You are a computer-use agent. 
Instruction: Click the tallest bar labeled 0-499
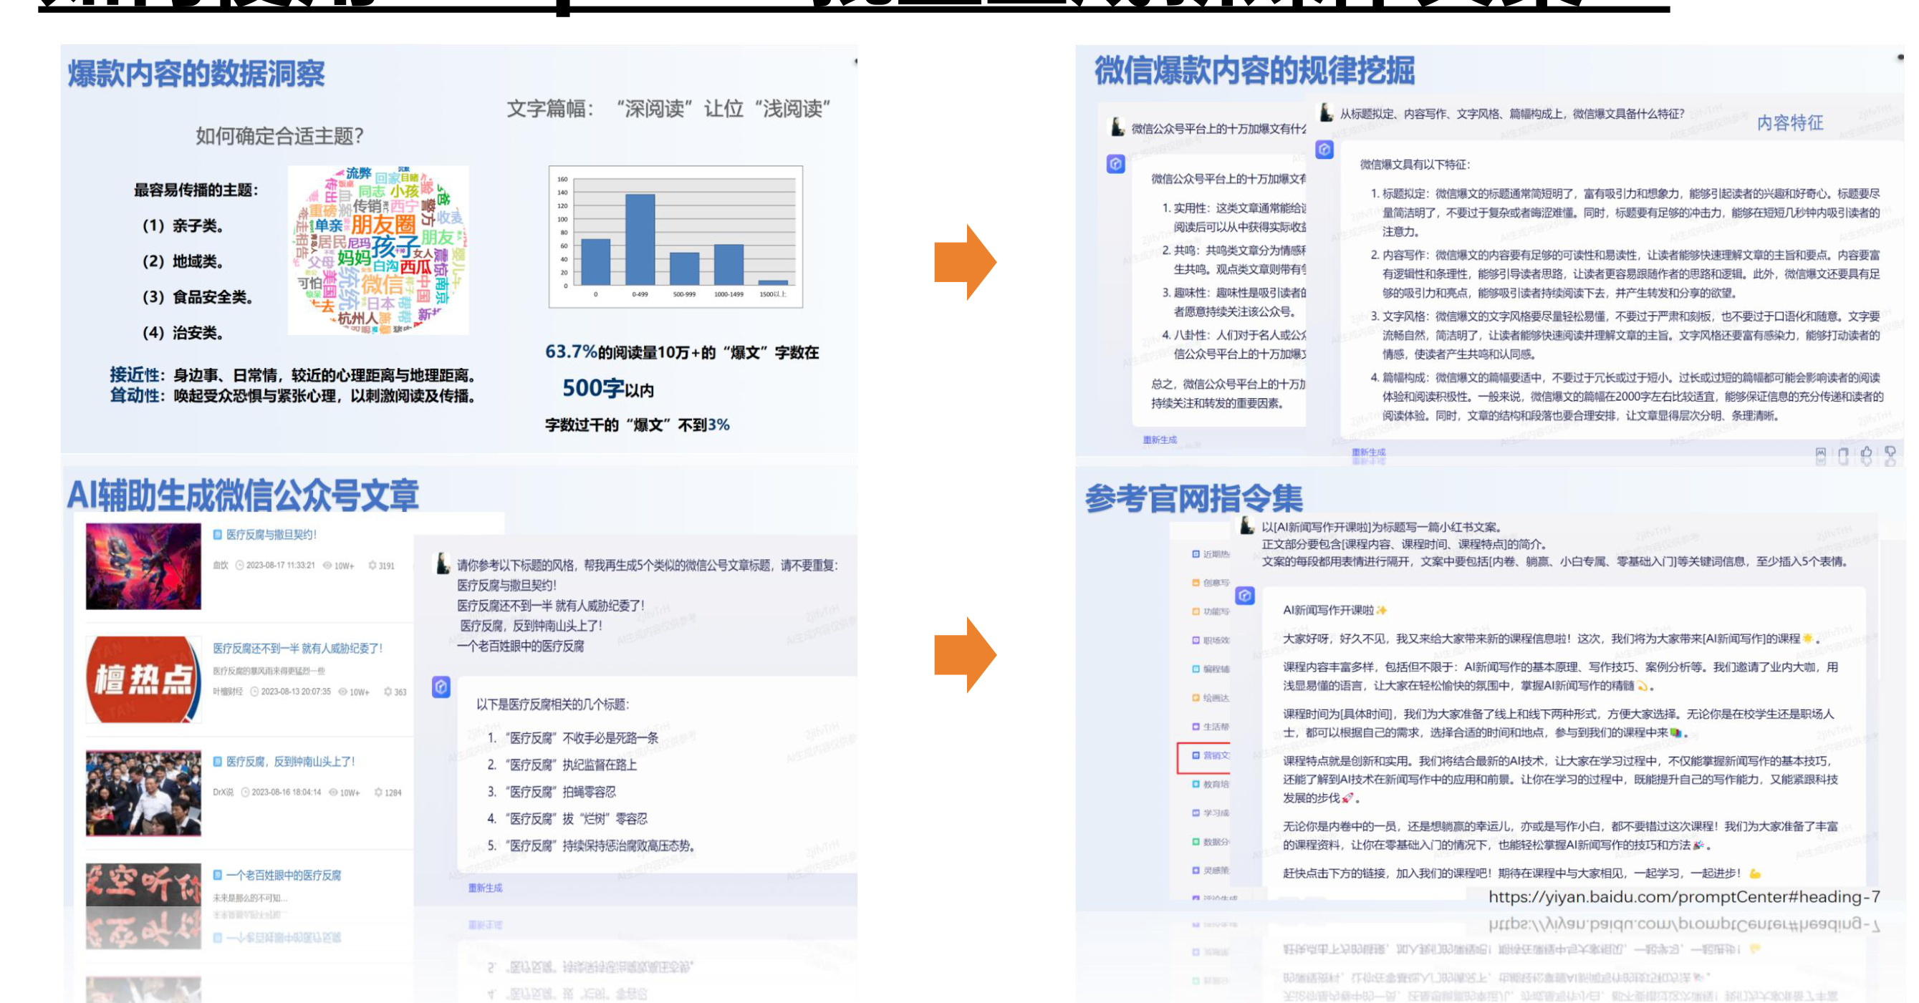click(x=640, y=238)
